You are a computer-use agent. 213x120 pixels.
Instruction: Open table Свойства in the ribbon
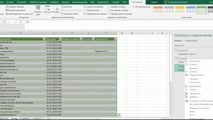67,7
